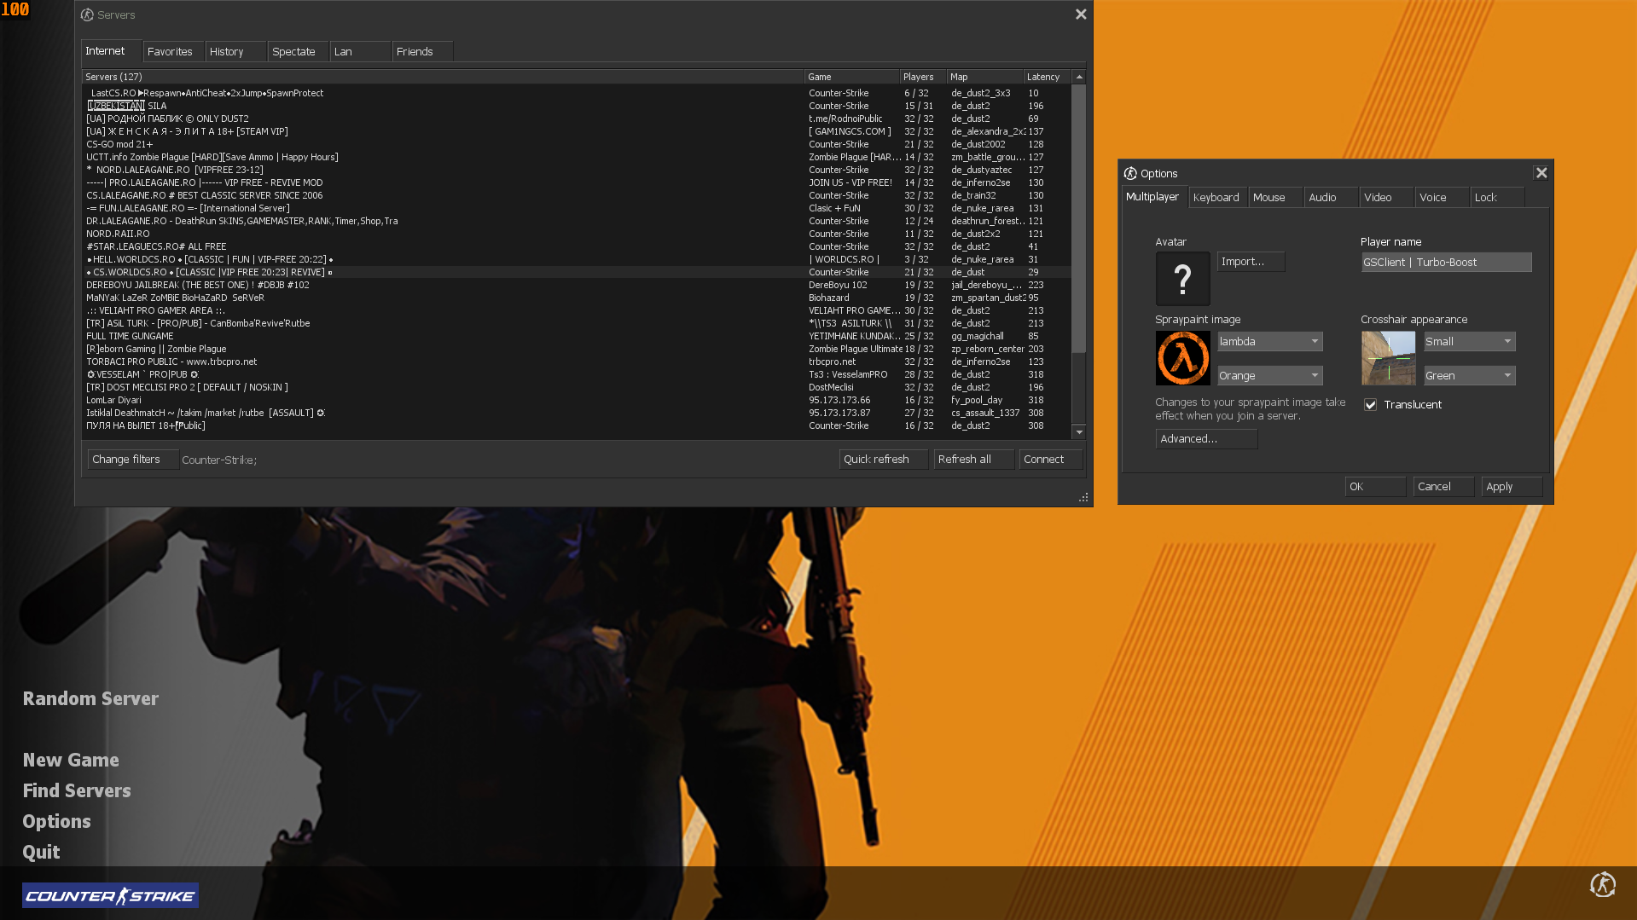Toggle the Translucent checkbox
Image resolution: width=1637 pixels, height=920 pixels.
[x=1370, y=404]
